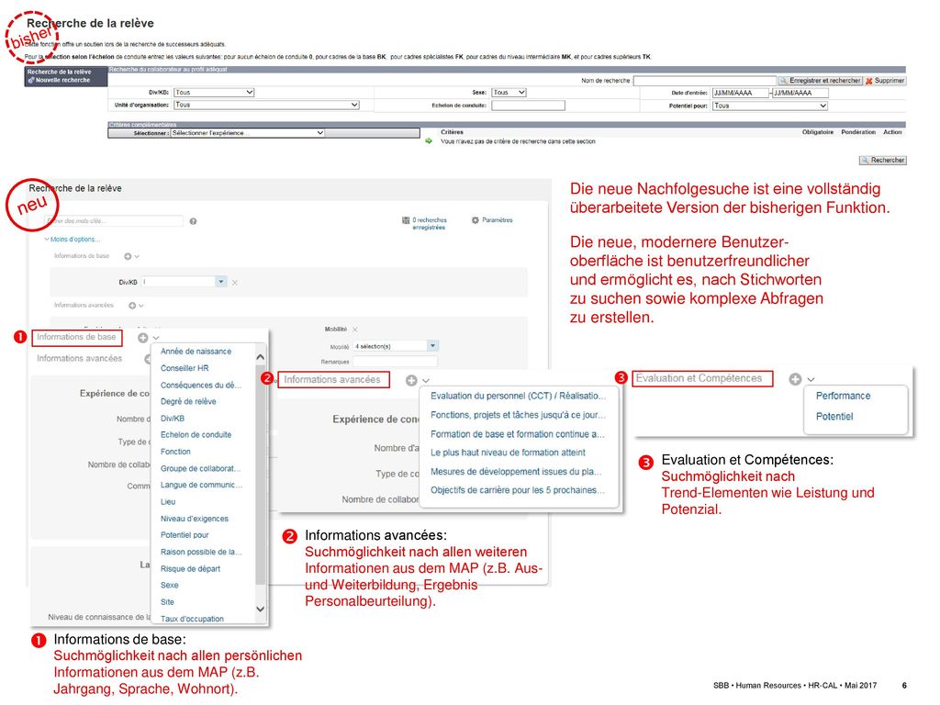Click the small plus icon beside Informations avancées
940x705 pixels.
click(132, 306)
